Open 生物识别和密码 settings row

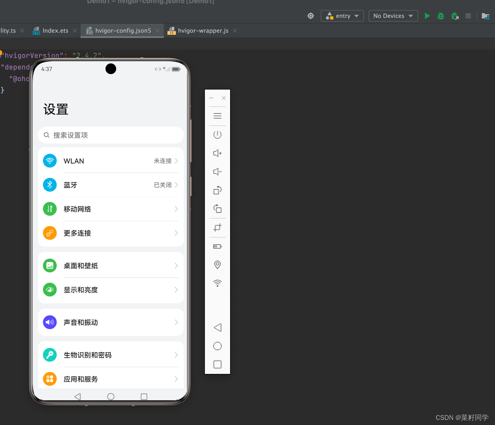111,355
